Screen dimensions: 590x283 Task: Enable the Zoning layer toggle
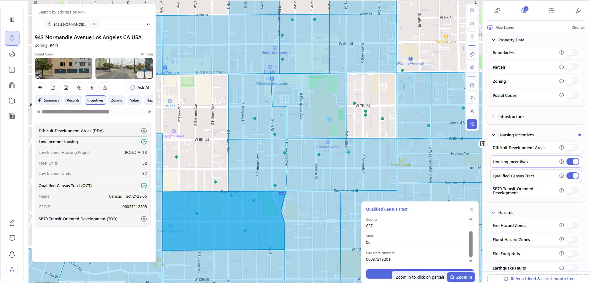click(573, 81)
